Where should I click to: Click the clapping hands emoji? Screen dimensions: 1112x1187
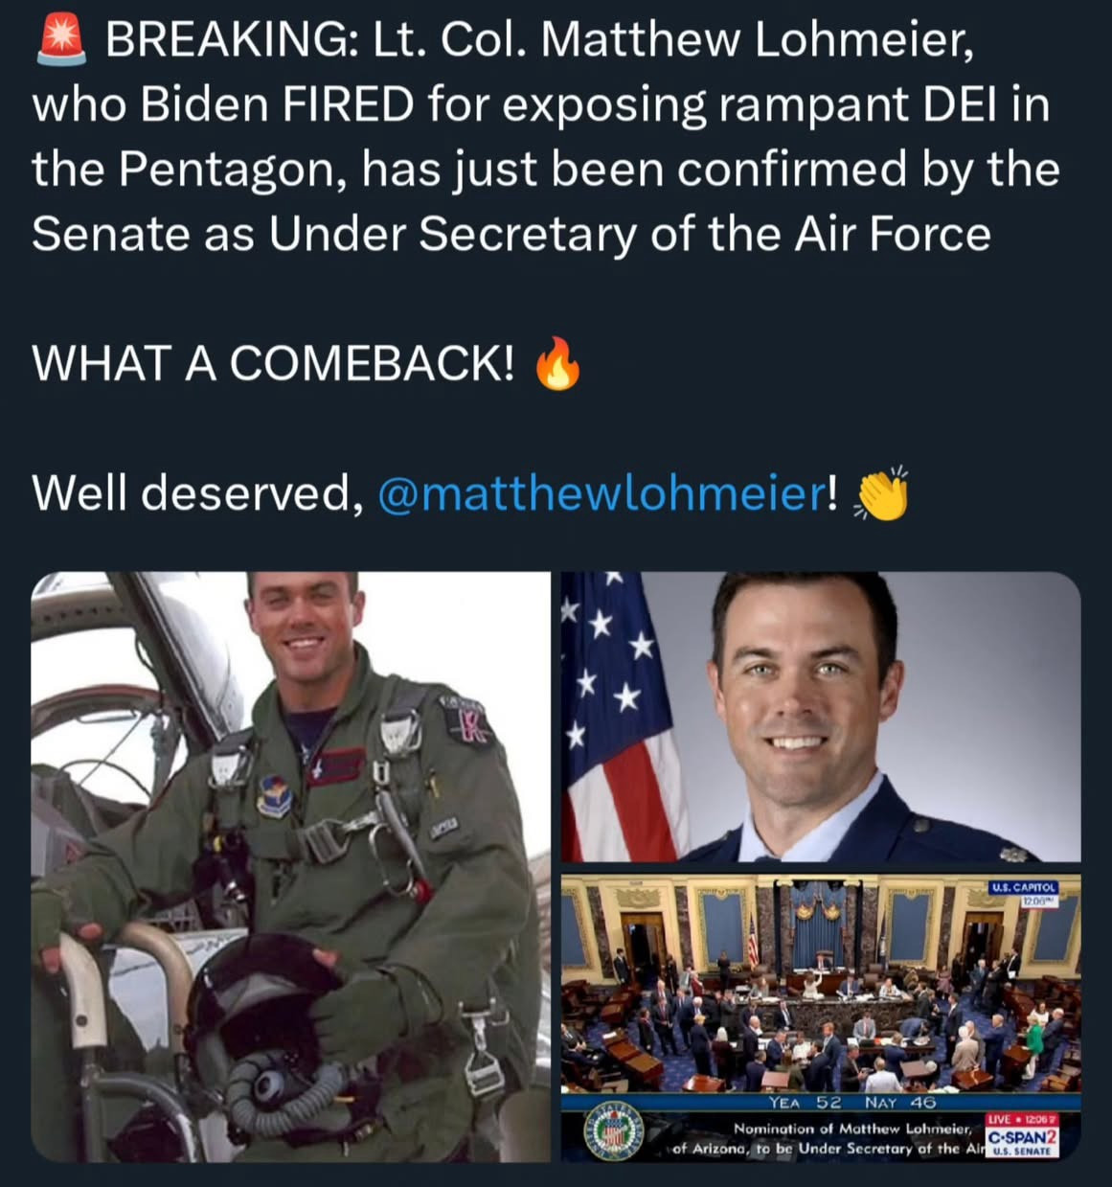click(880, 494)
